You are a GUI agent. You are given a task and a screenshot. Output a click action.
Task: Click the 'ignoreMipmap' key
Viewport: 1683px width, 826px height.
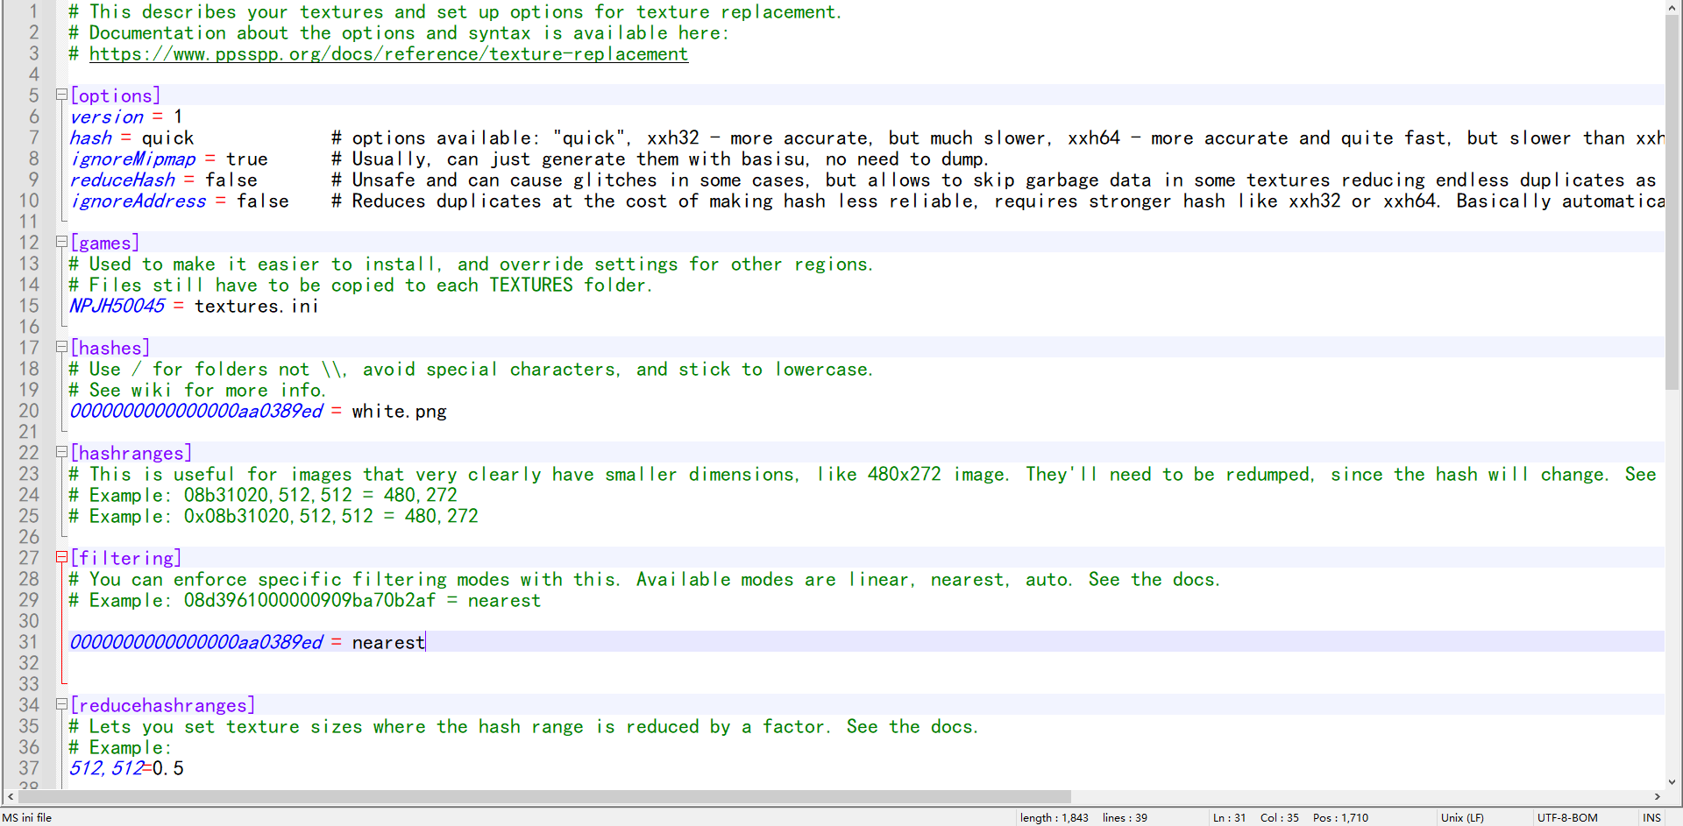[133, 159]
